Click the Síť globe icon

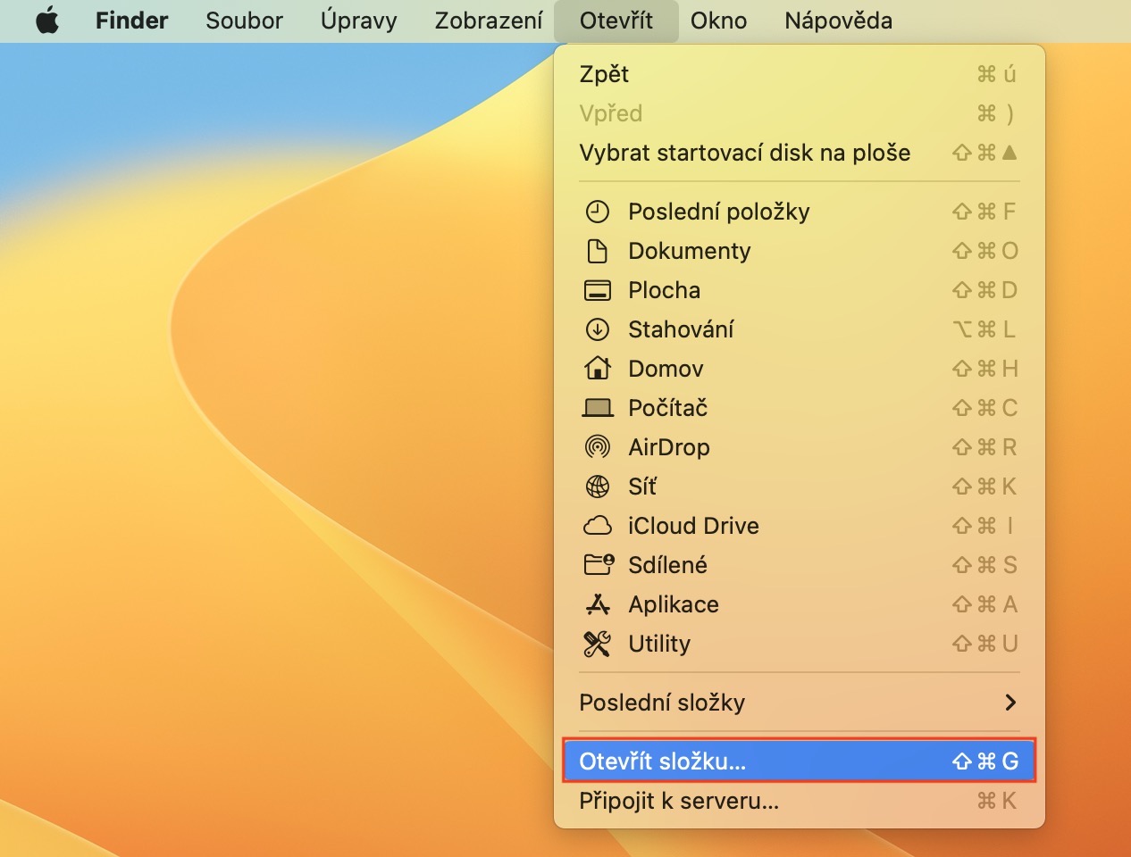click(597, 487)
